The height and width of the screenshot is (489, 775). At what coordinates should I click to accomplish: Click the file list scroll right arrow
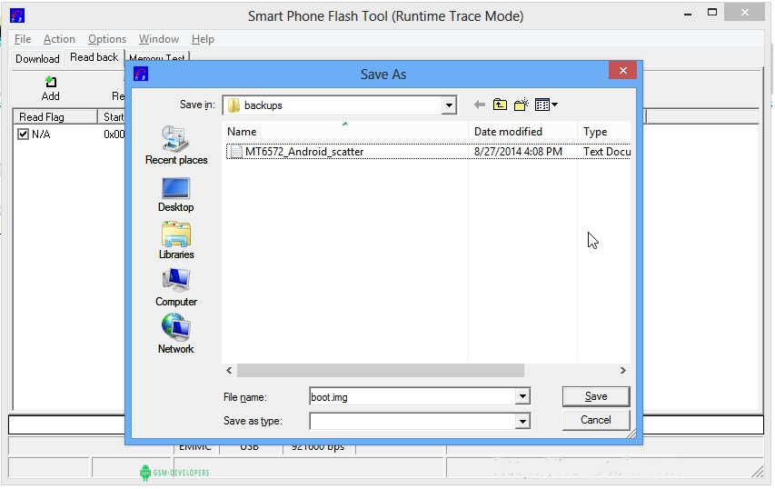622,370
